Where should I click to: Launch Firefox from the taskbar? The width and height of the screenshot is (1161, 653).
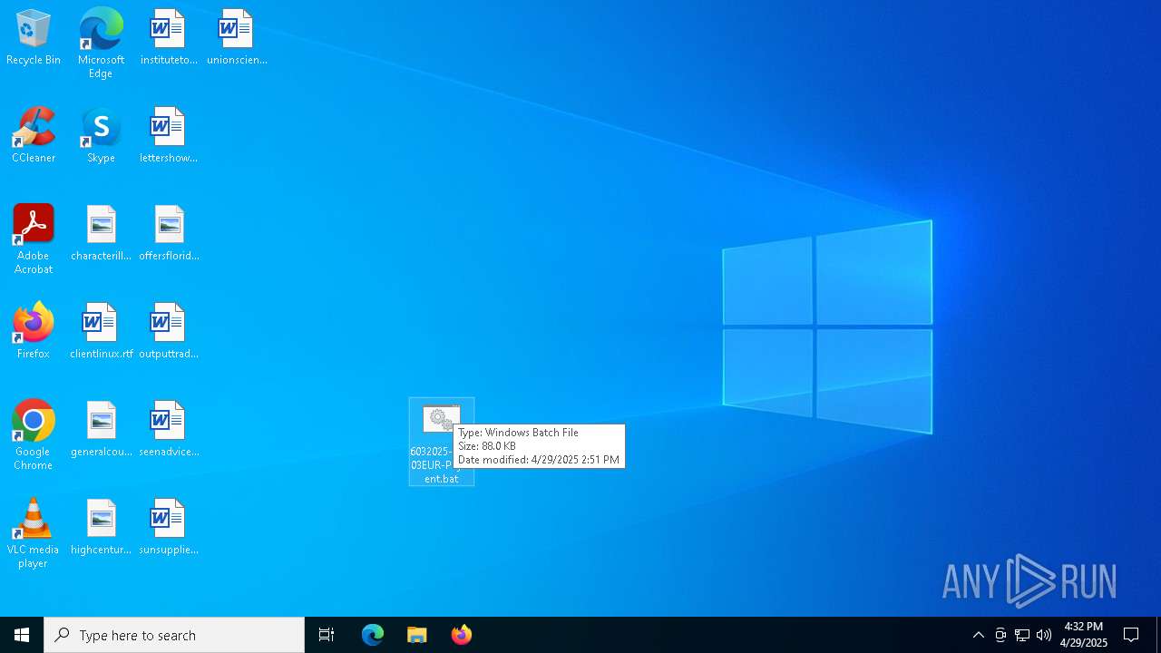(x=462, y=635)
